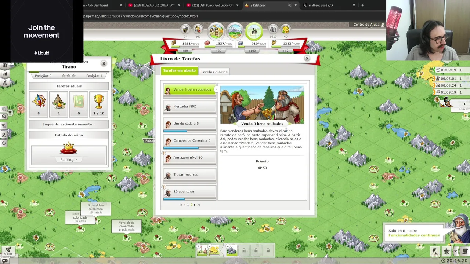This screenshot has height=264, width=470.
Task: Jump to first quest list page
Action: click(181, 205)
